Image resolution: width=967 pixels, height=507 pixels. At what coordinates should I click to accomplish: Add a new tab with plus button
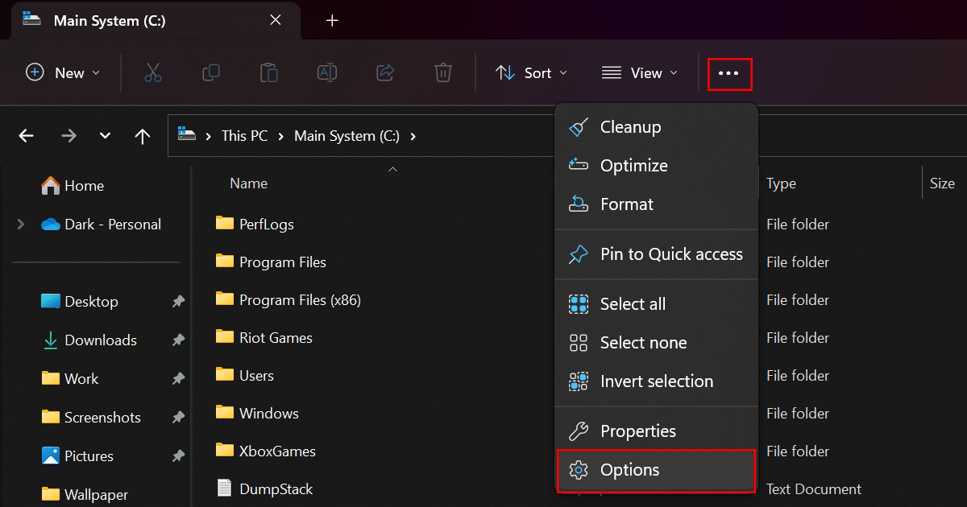coord(332,20)
